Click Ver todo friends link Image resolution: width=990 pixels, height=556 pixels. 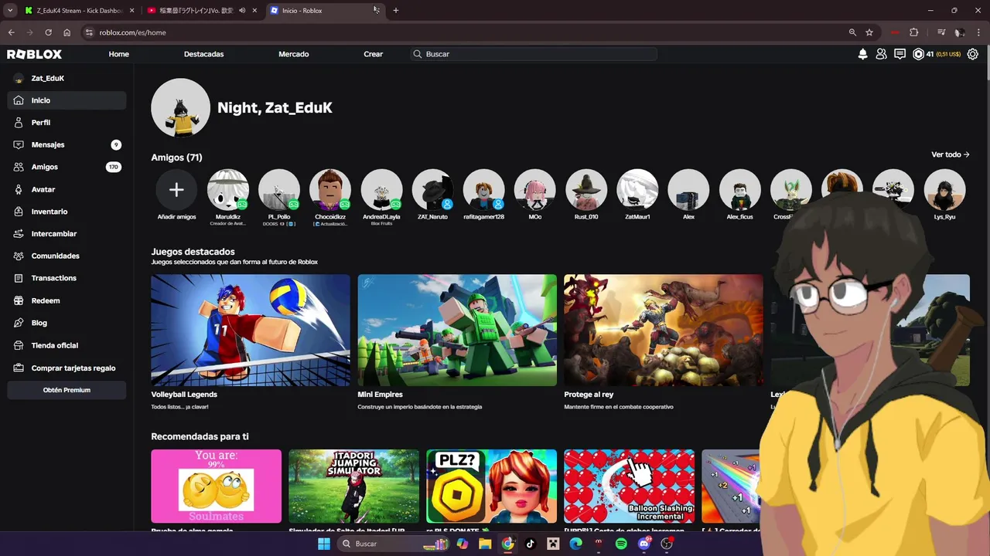pos(951,154)
